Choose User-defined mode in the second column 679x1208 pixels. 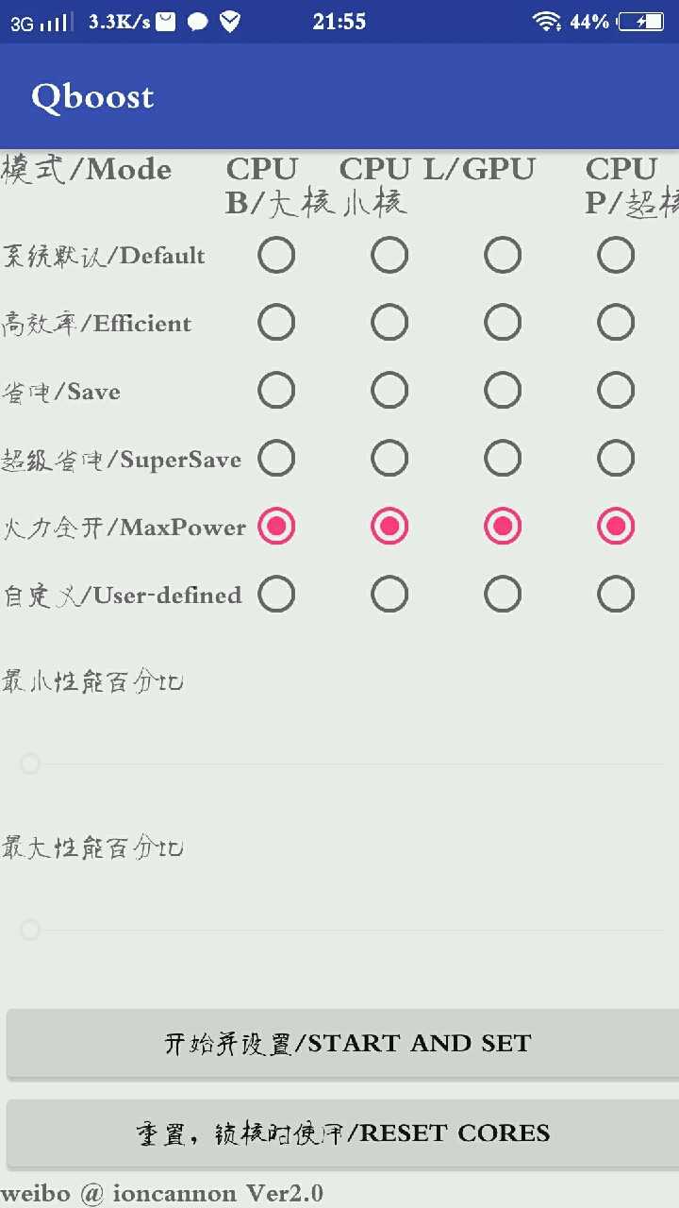(389, 595)
